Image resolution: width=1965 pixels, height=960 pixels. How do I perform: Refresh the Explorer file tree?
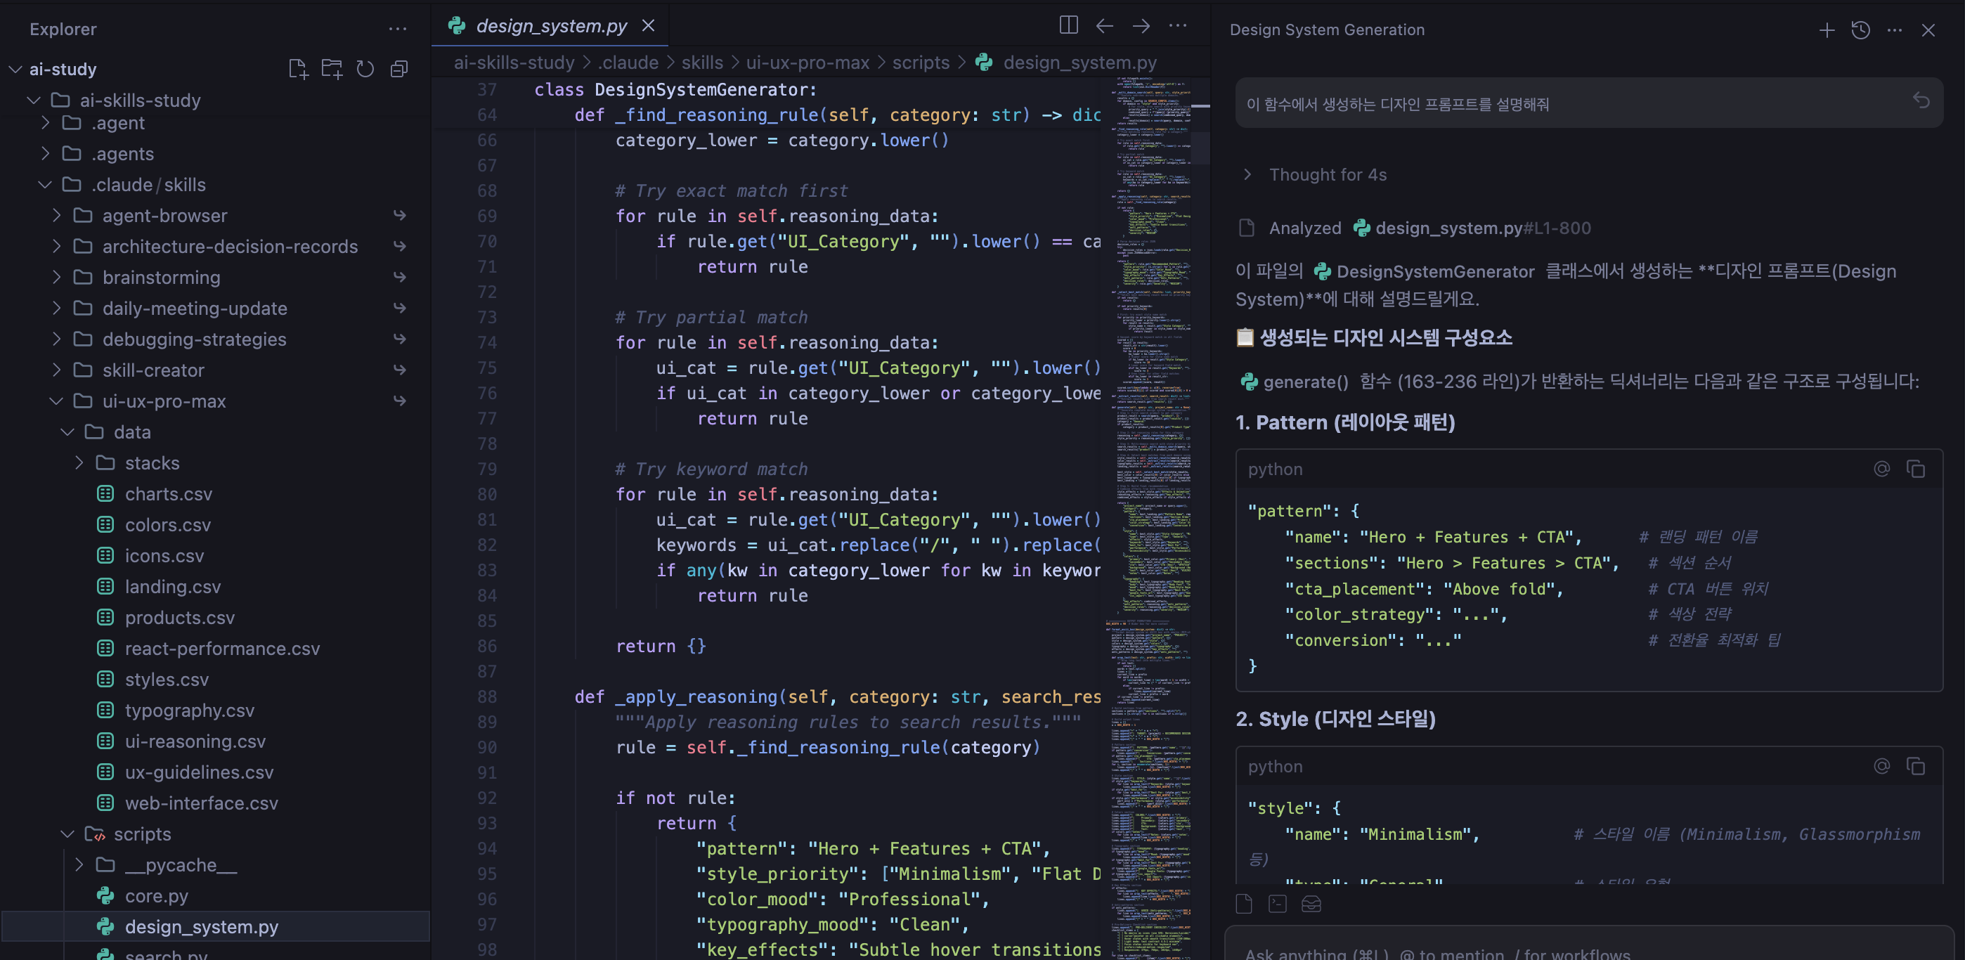[365, 70]
